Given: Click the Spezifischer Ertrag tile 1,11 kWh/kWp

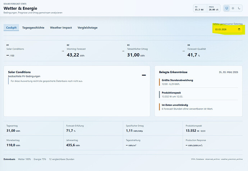Looking at the screenshot, I should [x=153, y=129].
